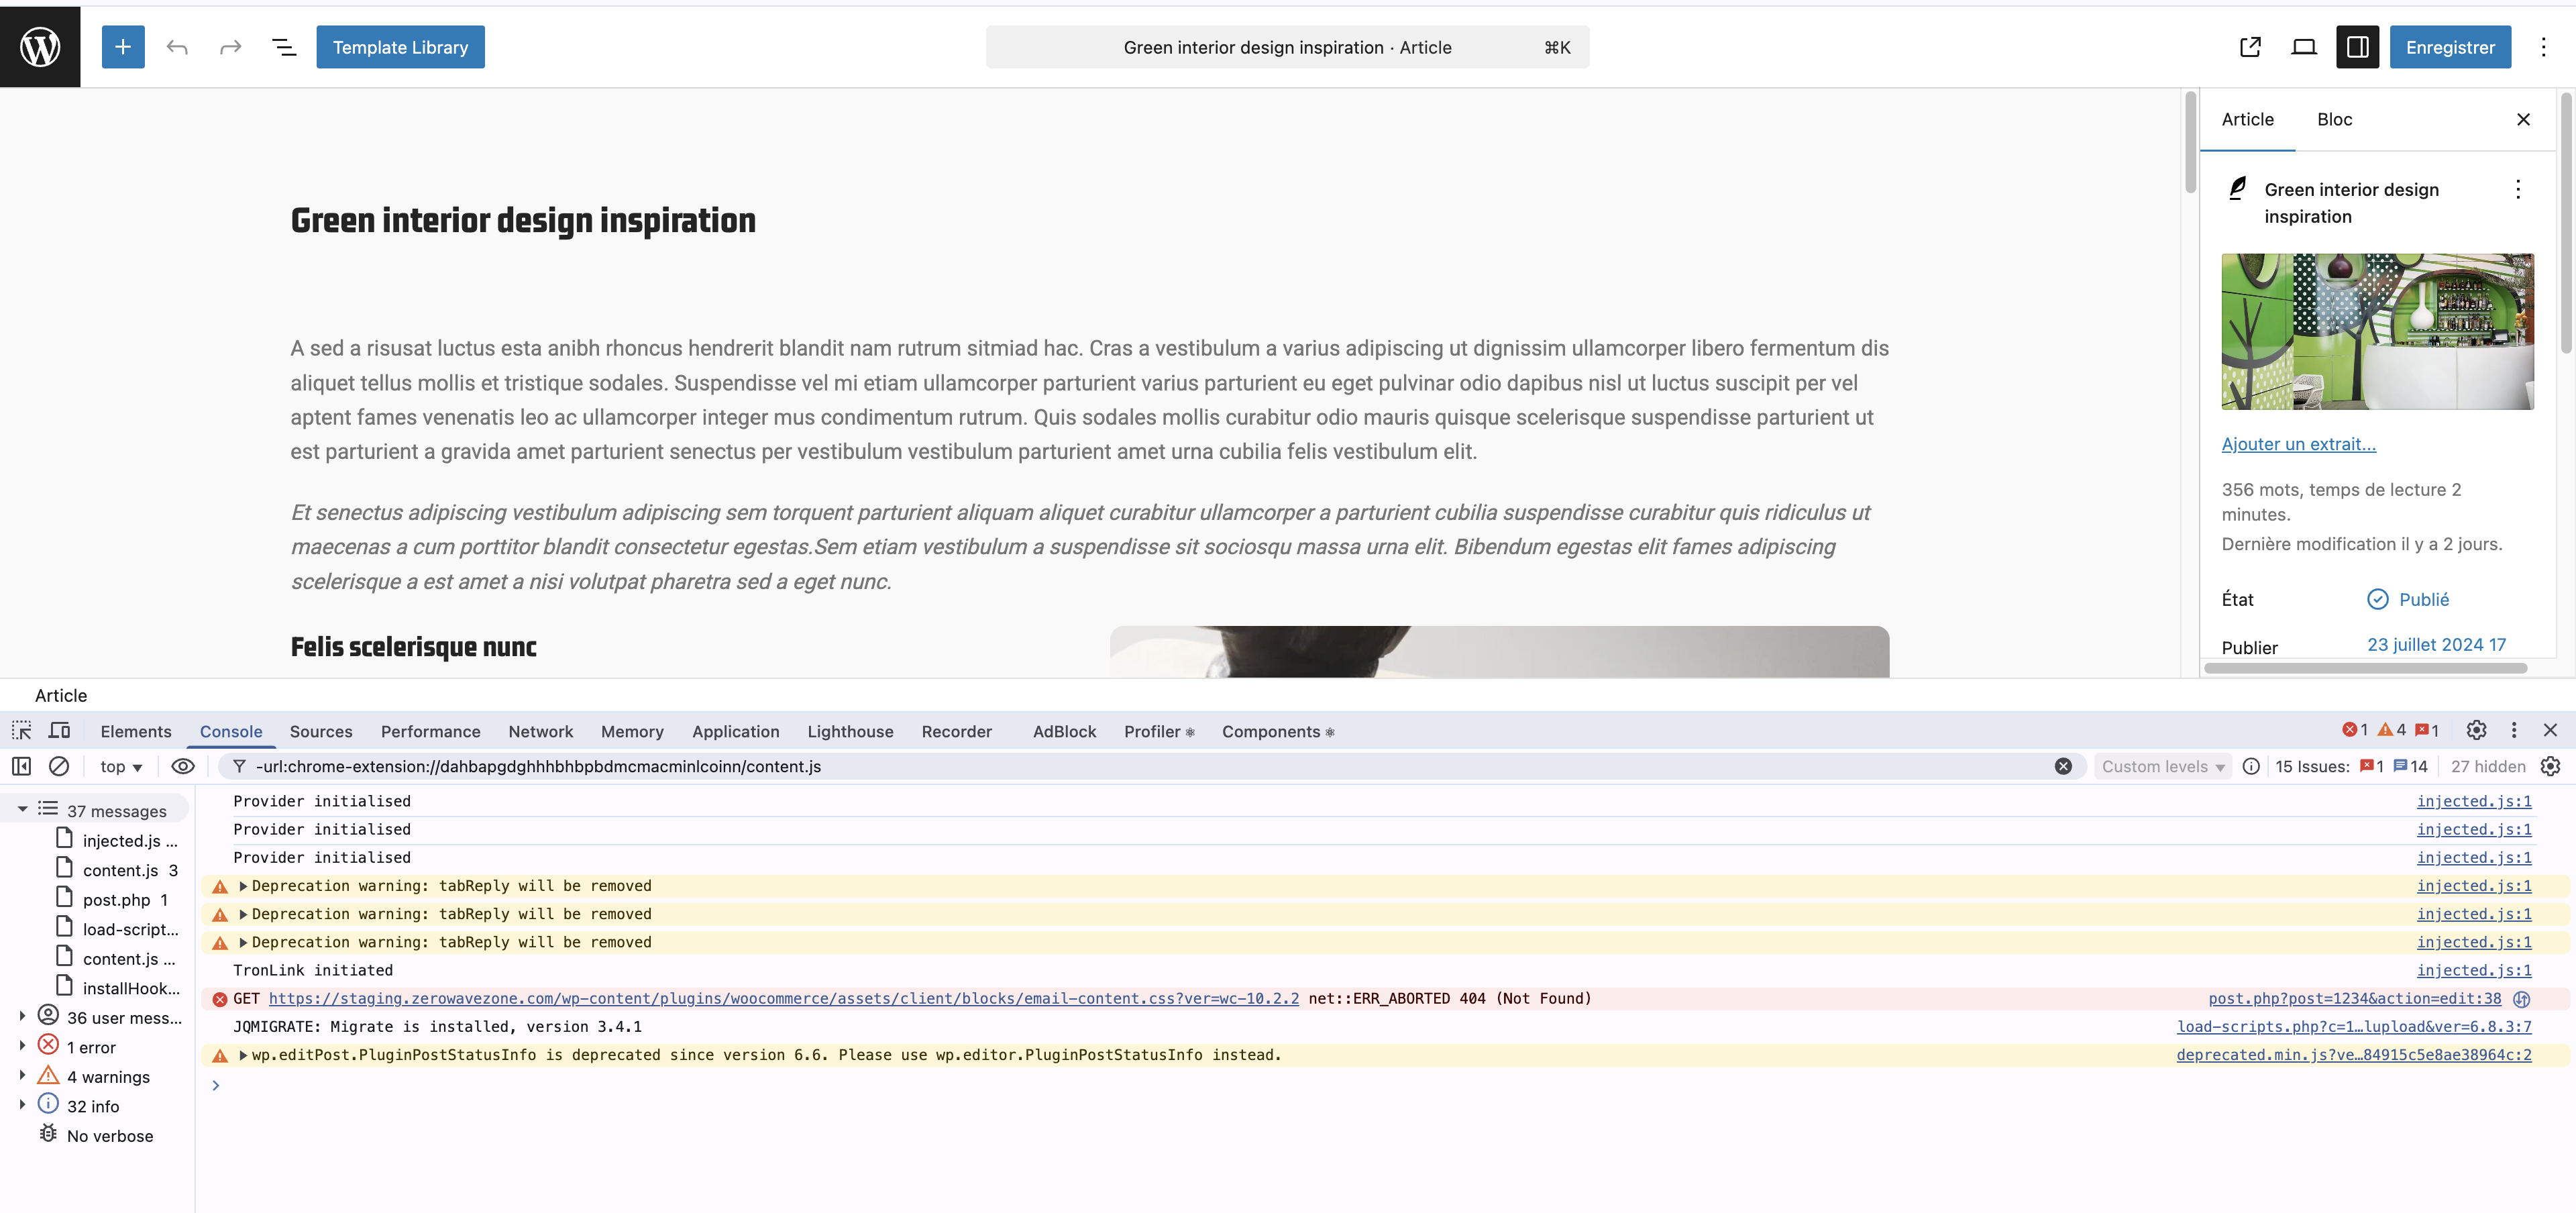Toggle the console sidebar panel icon
This screenshot has width=2576, height=1213.
pos(22,766)
